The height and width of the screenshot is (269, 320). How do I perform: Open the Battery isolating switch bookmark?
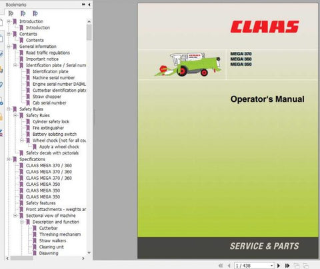[x=55, y=134]
